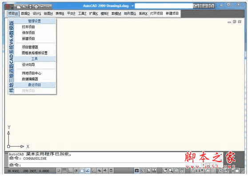Open the 平交P menu
248x176 pixels.
[x=71, y=13]
